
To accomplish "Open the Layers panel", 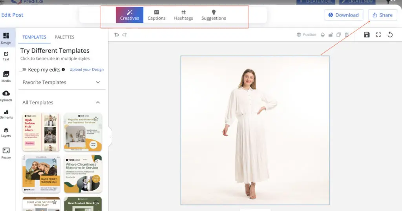I will point(6,132).
